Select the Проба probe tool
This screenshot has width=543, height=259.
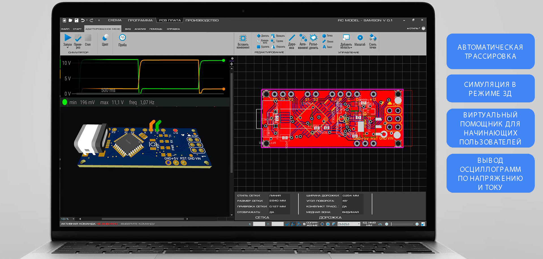(122, 40)
